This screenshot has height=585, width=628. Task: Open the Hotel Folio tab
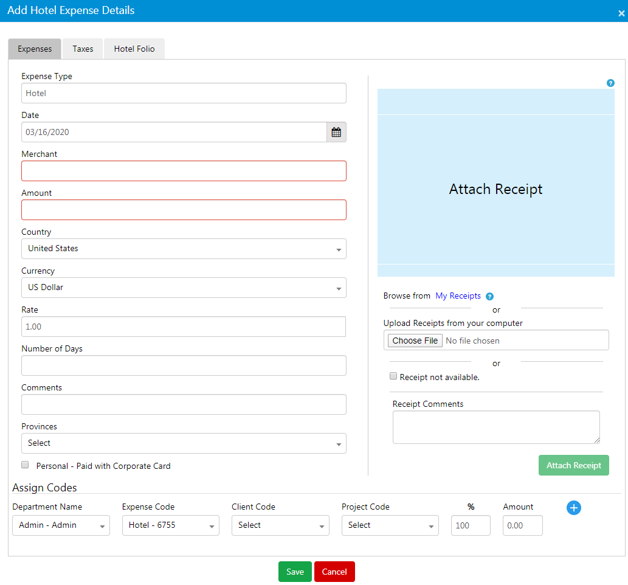point(134,48)
